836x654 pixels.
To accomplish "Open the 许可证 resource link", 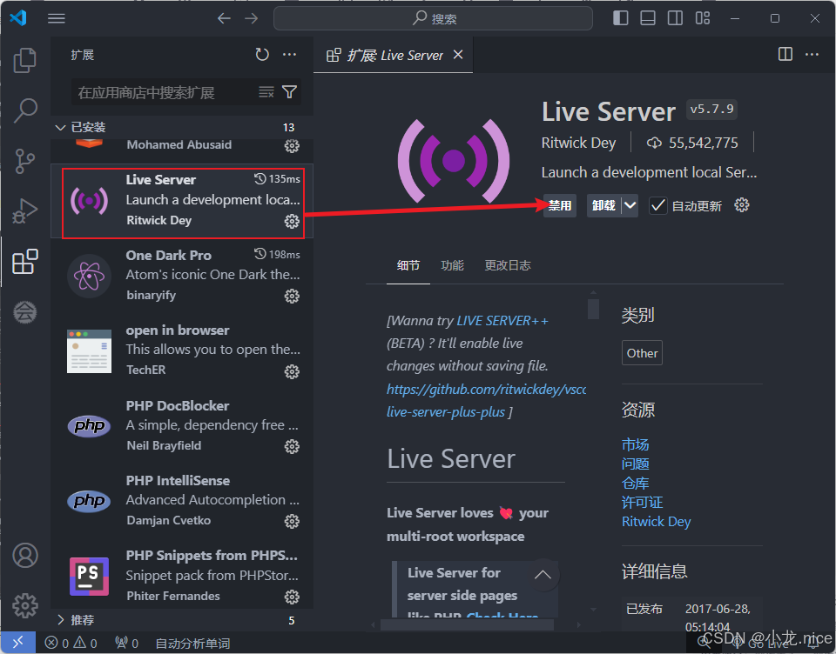I will click(642, 502).
